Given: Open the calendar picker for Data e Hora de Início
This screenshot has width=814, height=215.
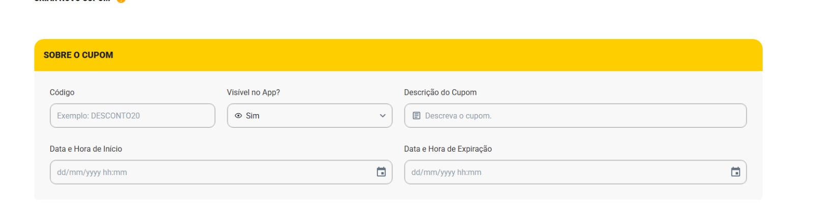Looking at the screenshot, I should [x=381, y=172].
